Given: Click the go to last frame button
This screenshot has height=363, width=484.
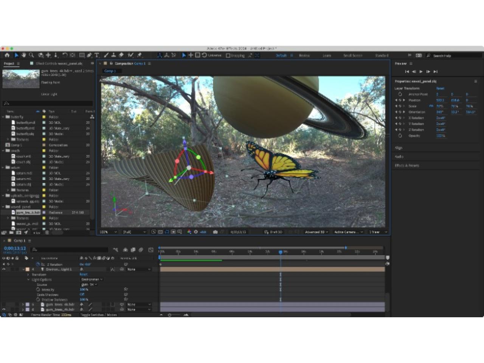Looking at the screenshot, I should pyautogui.click(x=435, y=71).
